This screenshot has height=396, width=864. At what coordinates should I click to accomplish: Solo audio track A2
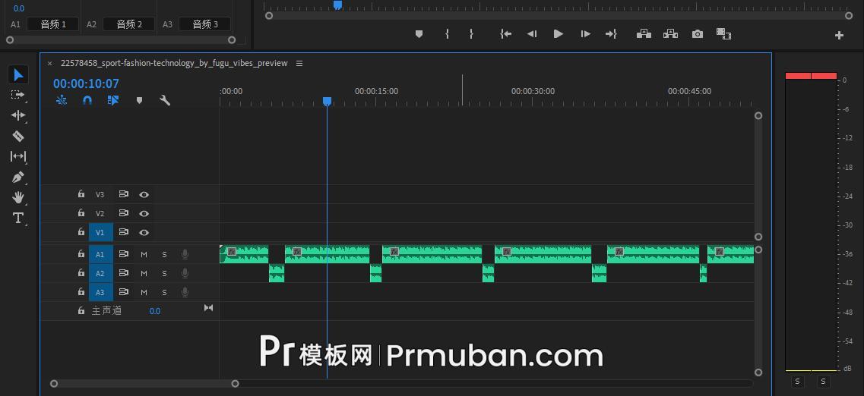pyautogui.click(x=164, y=273)
